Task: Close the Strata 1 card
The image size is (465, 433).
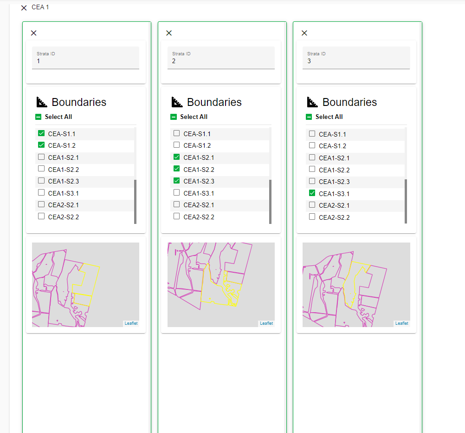Action: click(x=34, y=33)
